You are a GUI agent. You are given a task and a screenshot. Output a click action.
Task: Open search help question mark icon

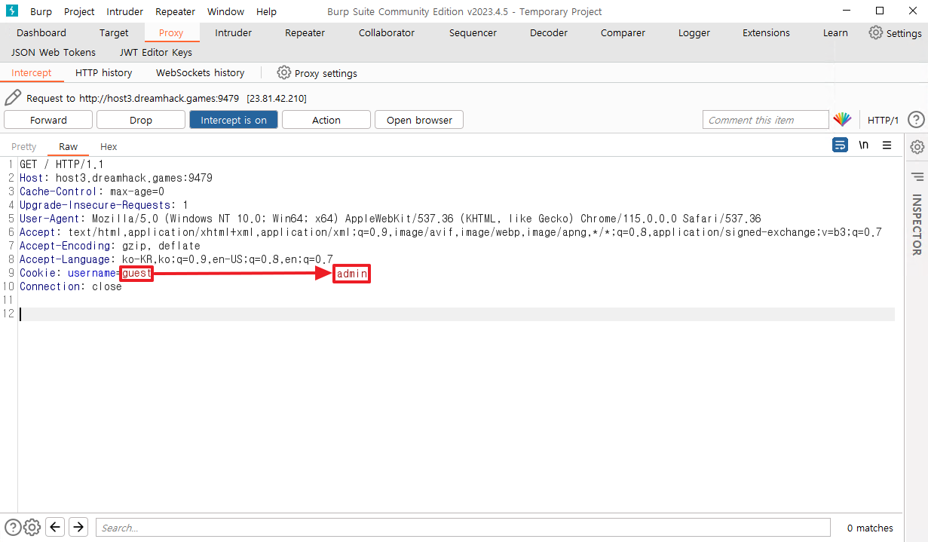(13, 527)
